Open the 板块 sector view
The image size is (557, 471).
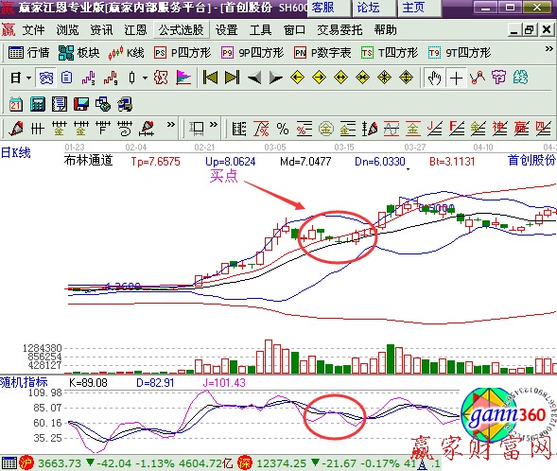[x=78, y=53]
